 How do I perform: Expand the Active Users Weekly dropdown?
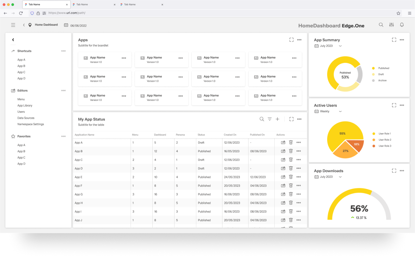coord(340,111)
